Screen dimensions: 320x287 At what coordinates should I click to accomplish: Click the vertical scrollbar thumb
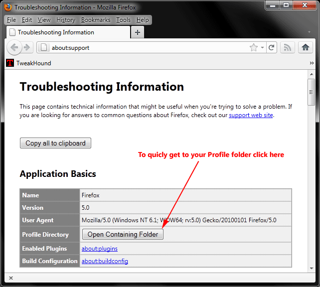312,92
